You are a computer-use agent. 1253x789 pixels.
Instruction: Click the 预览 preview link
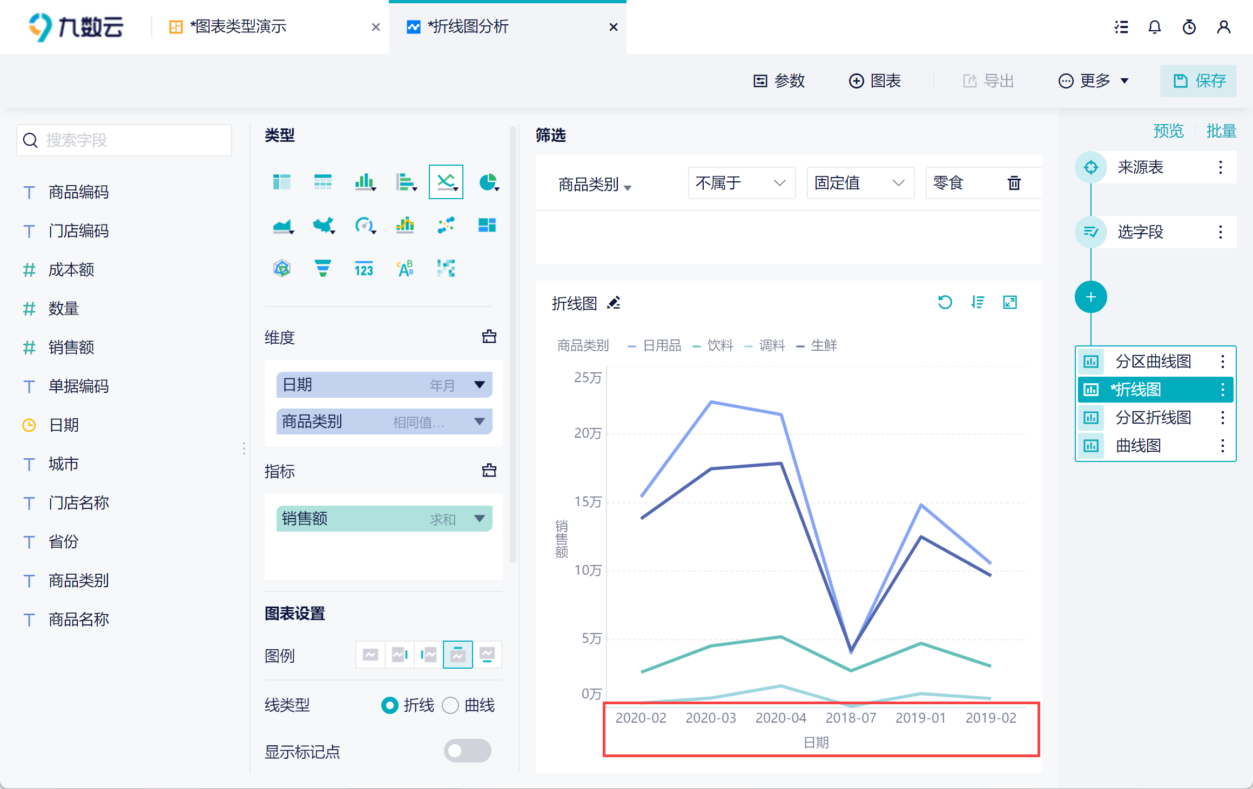click(x=1168, y=131)
